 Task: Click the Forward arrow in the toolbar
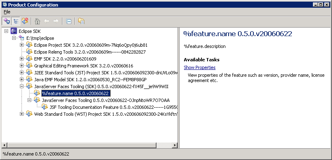pyautogui.click(x=56, y=21)
